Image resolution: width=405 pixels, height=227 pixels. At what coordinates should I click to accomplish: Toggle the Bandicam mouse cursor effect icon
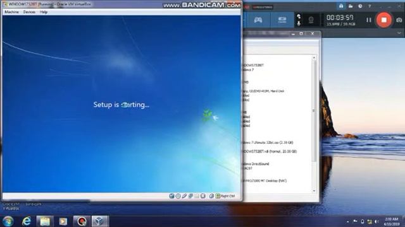pos(299,16)
